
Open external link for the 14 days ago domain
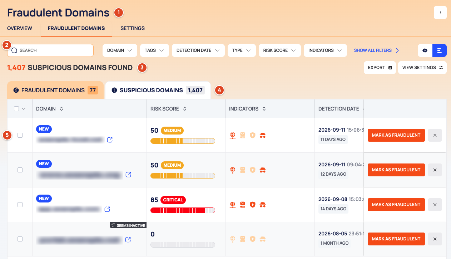107,209
